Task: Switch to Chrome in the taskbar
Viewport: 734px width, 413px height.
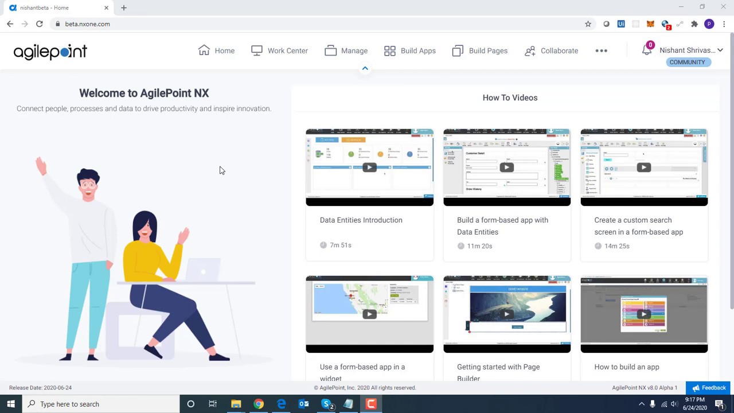Action: pyautogui.click(x=259, y=404)
